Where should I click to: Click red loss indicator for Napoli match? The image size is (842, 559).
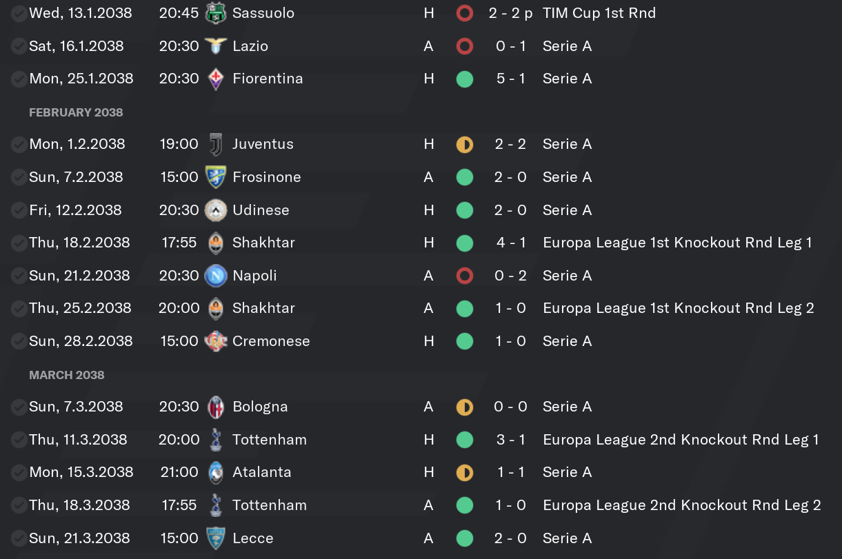pos(465,276)
